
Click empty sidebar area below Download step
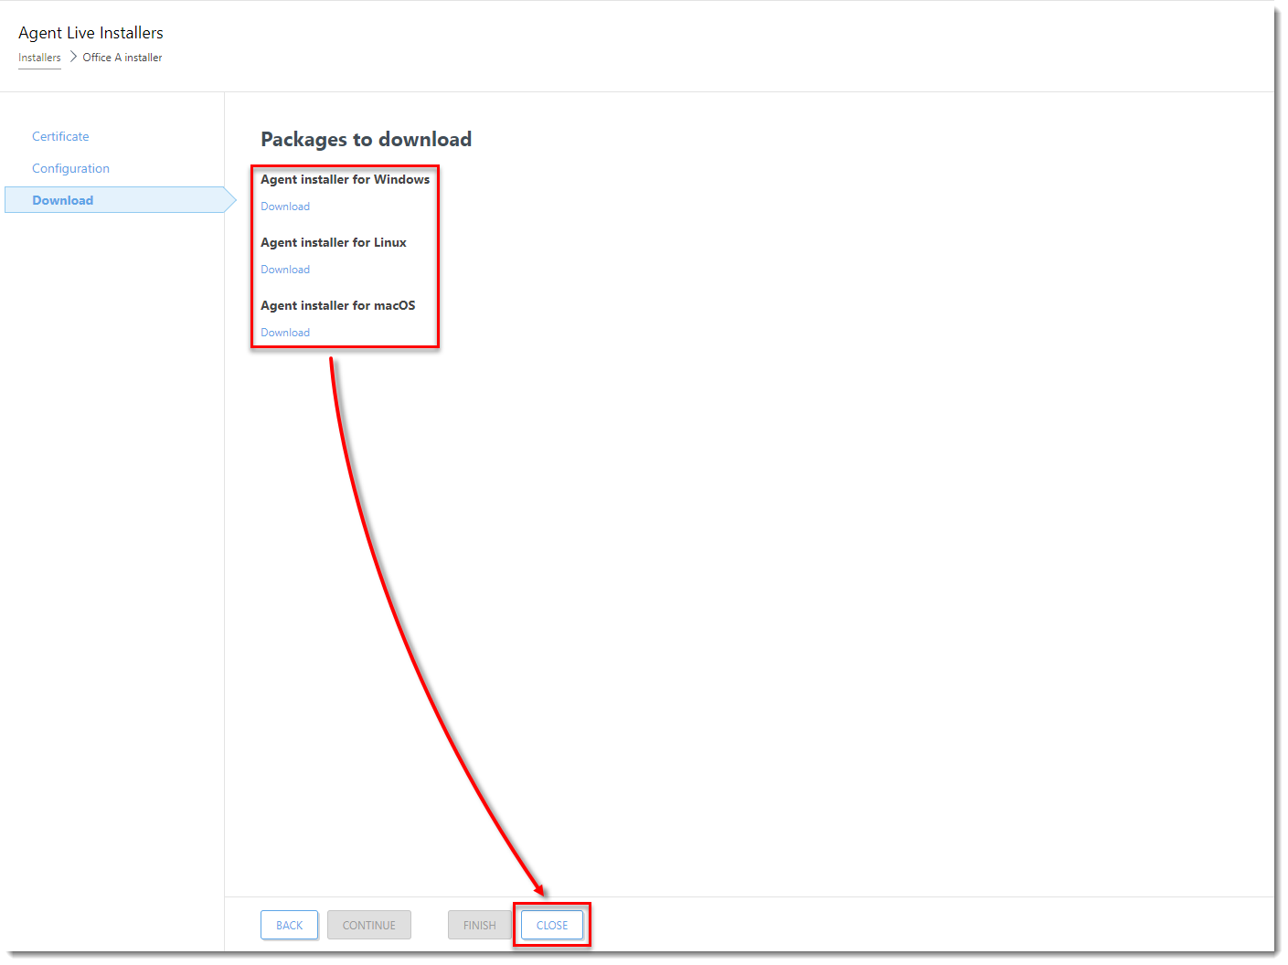[114, 548]
